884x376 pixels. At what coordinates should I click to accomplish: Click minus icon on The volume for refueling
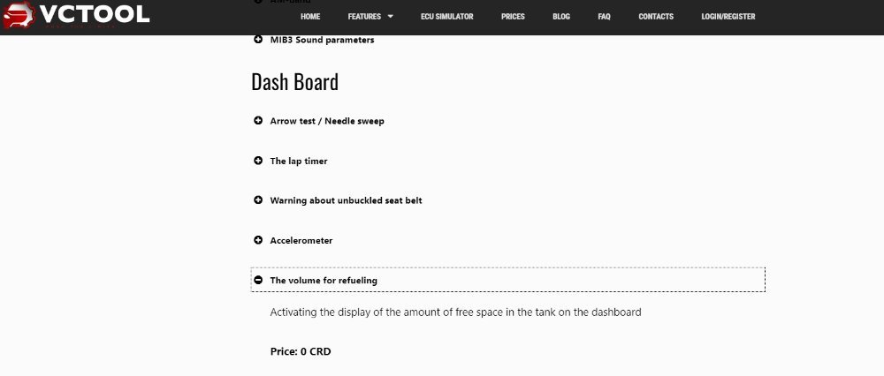point(258,280)
